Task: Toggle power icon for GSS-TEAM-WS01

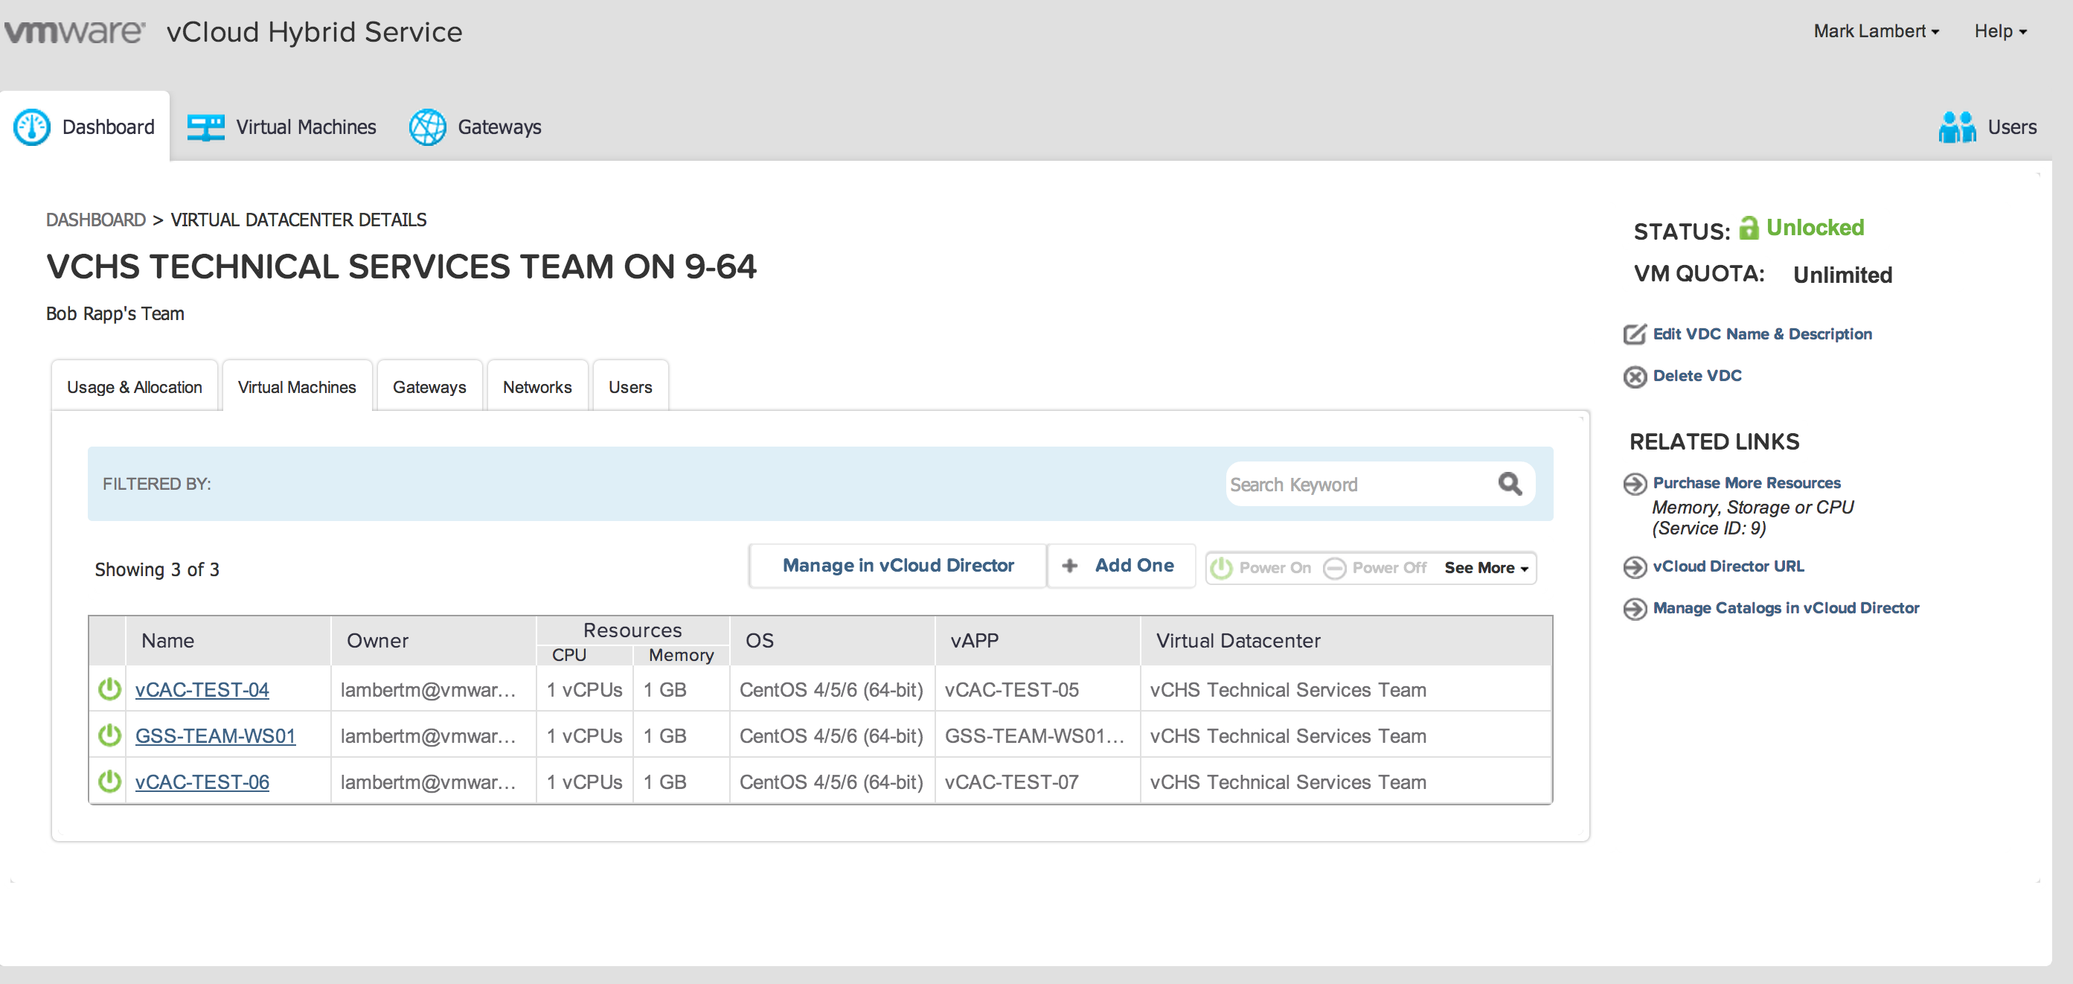Action: (x=109, y=735)
